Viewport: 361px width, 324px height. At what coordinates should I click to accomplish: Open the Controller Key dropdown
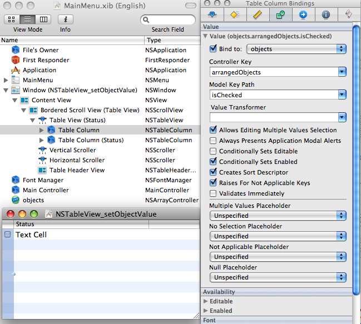tap(341, 72)
